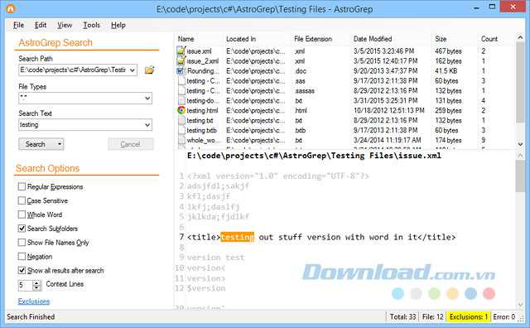Uncheck Show all results after search
The width and height of the screenshot is (530, 328).
tap(22, 271)
